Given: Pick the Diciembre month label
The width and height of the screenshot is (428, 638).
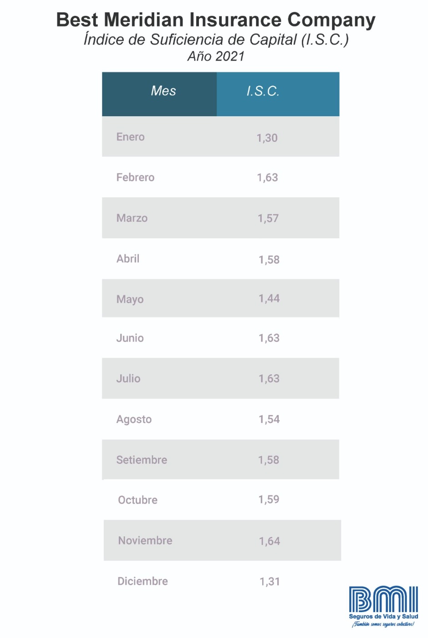Looking at the screenshot, I should (143, 581).
